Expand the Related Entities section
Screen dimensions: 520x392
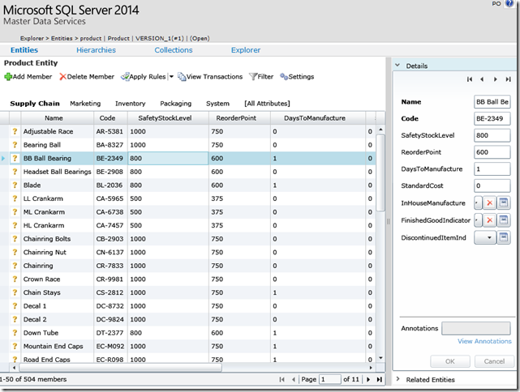pos(398,379)
